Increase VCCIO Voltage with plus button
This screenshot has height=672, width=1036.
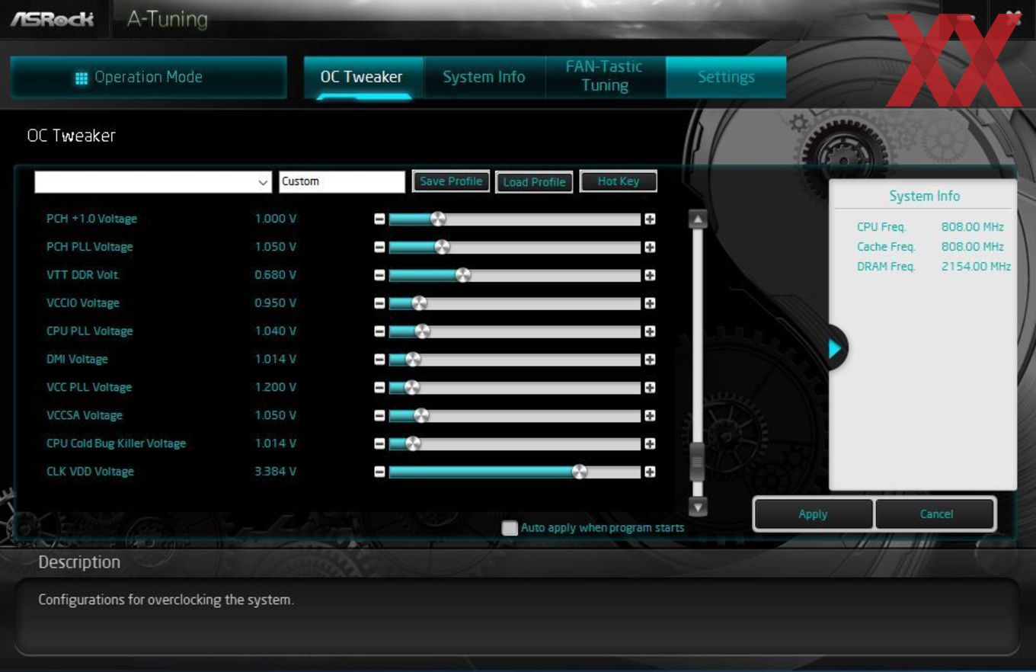click(650, 303)
